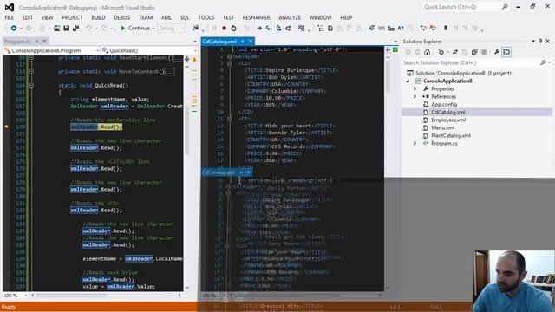Viewport: 555px width, 312px height.
Task: Select CdCatalog.xml in Solution Explorer
Action: 447,112
